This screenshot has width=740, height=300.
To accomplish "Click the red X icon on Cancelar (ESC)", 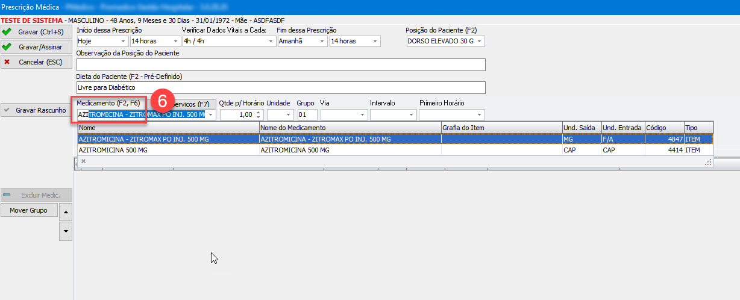I will [7, 61].
